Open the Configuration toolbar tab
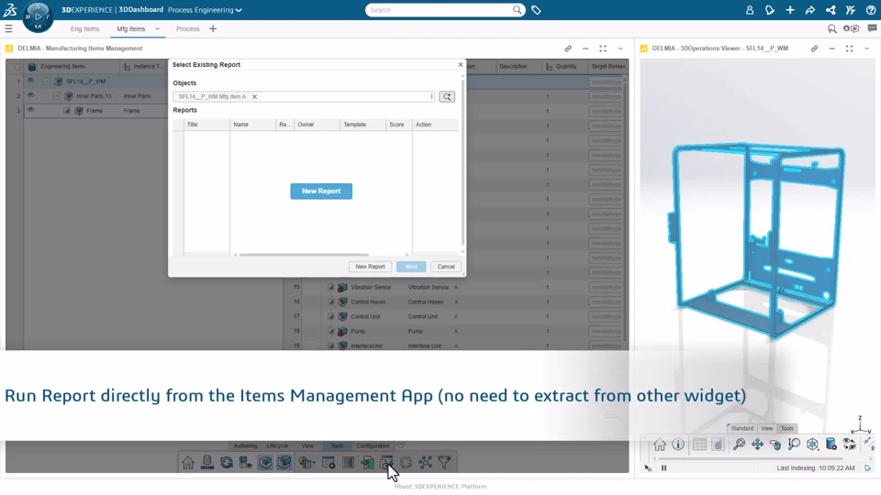Screen dimensions: 881x495 (x=374, y=445)
